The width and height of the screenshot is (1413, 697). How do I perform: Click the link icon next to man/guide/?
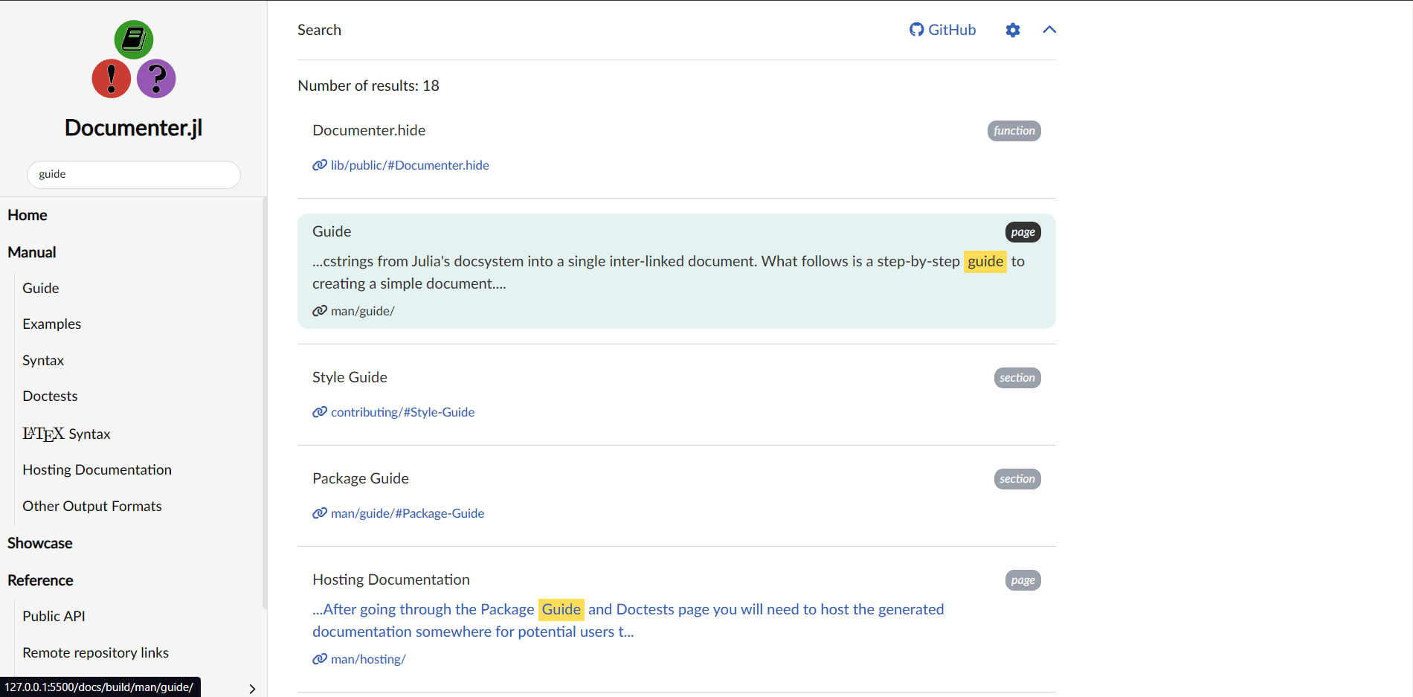[319, 311]
